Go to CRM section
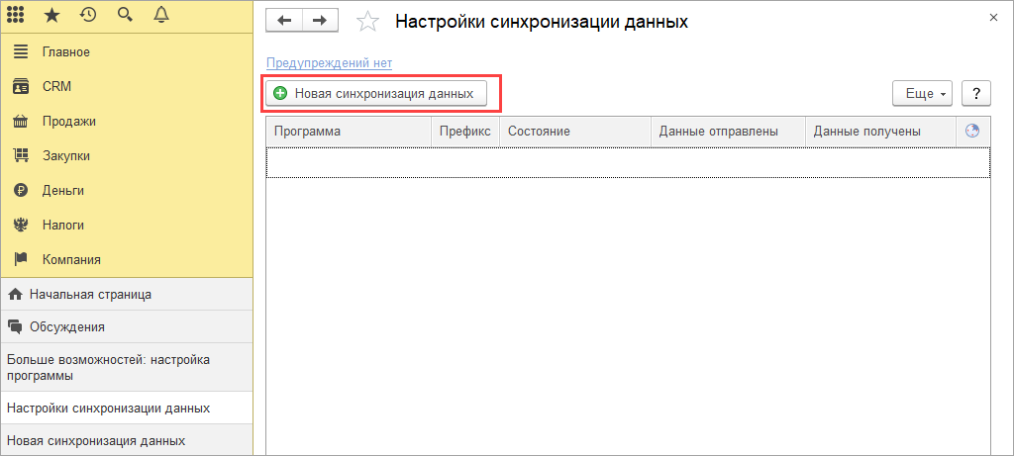Screen dimensions: 1014x456 click(x=56, y=87)
